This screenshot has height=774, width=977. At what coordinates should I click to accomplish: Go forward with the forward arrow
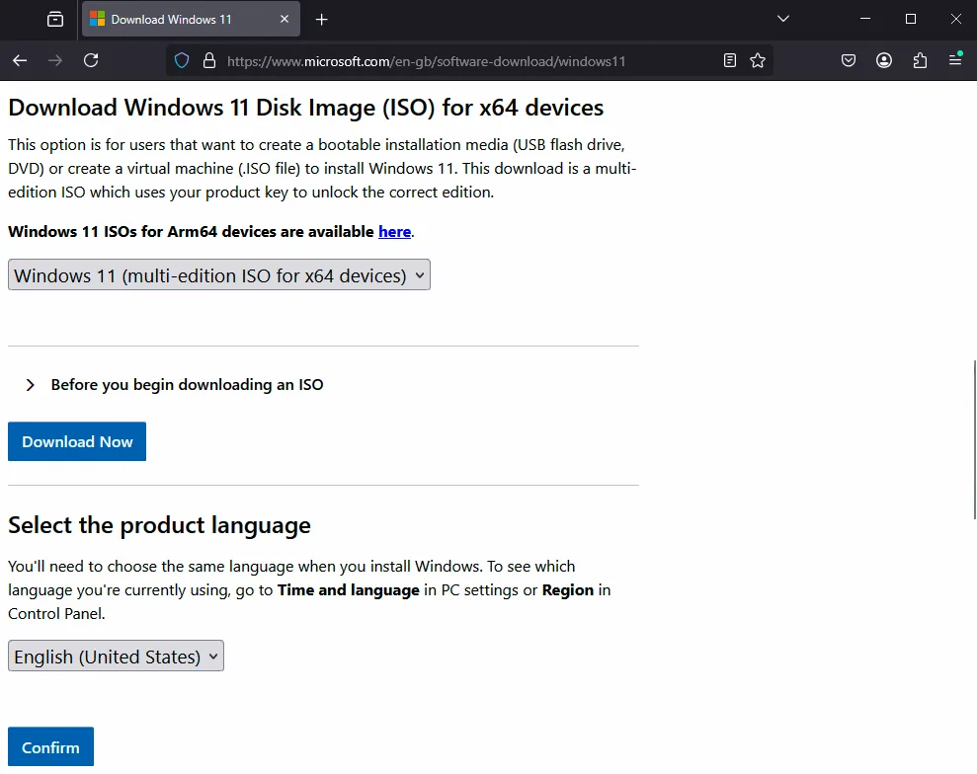(x=55, y=60)
